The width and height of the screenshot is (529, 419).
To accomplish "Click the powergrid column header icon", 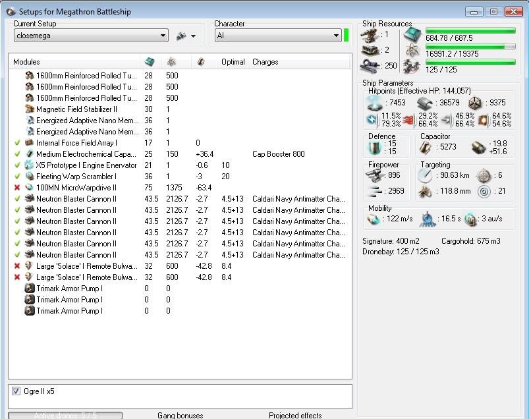I will pyautogui.click(x=171, y=62).
